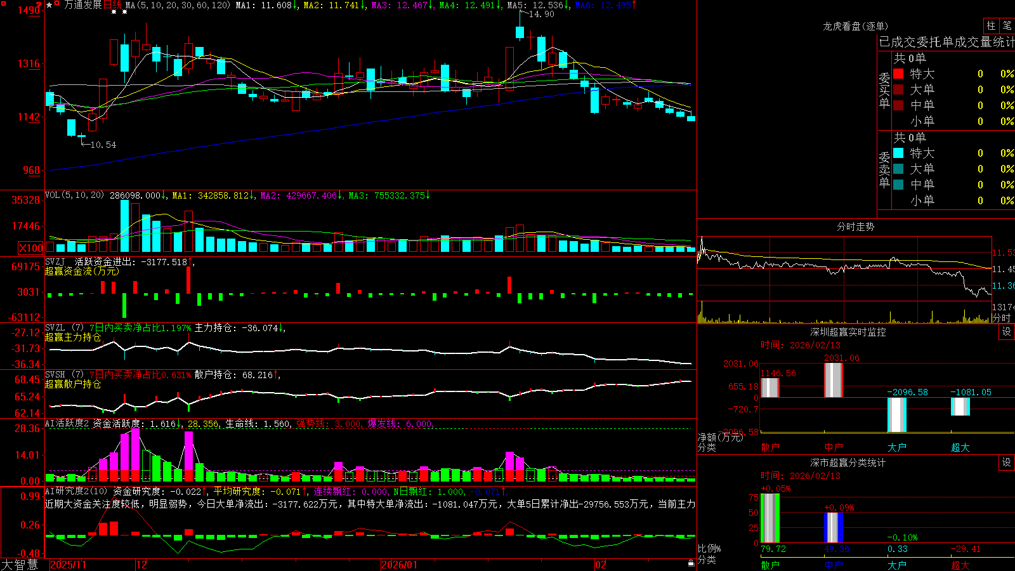Click the star icon before 万通发展
The width and height of the screenshot is (1015, 571).
[x=49, y=5]
